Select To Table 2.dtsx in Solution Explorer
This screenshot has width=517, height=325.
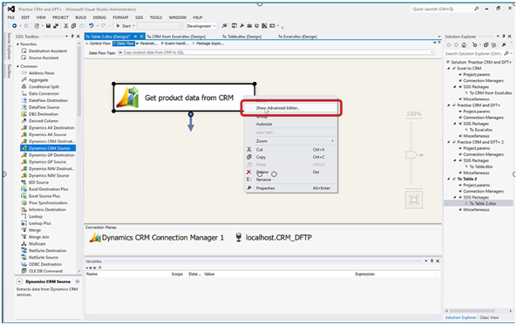(x=483, y=203)
